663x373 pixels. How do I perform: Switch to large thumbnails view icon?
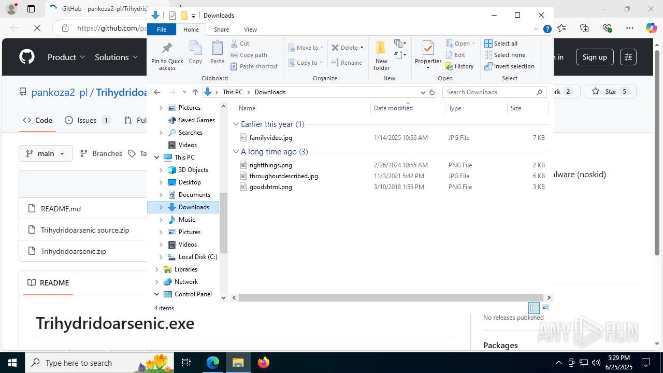545,308
